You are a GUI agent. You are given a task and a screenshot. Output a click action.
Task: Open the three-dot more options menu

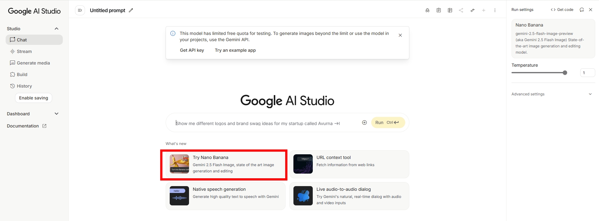pos(495,10)
